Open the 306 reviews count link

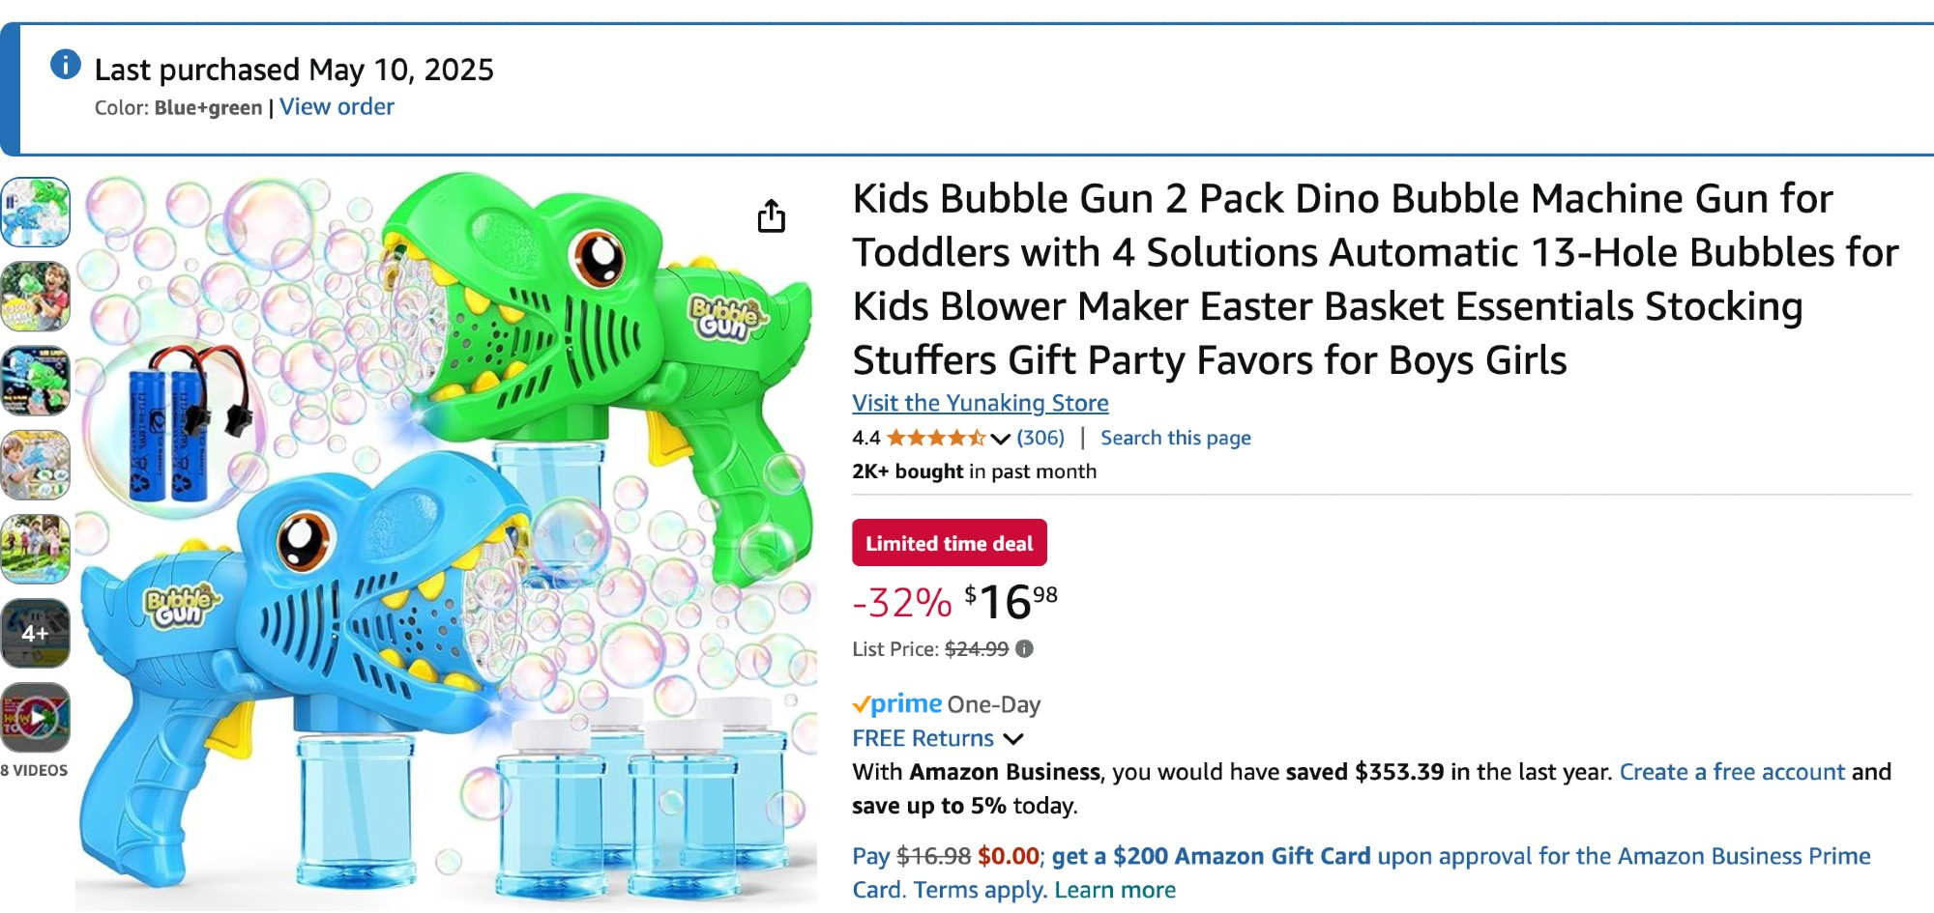point(1040,439)
